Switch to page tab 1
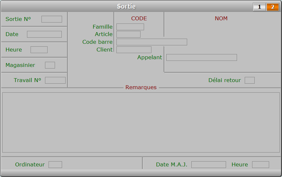The width and height of the screenshot is (282, 177). (259, 7)
